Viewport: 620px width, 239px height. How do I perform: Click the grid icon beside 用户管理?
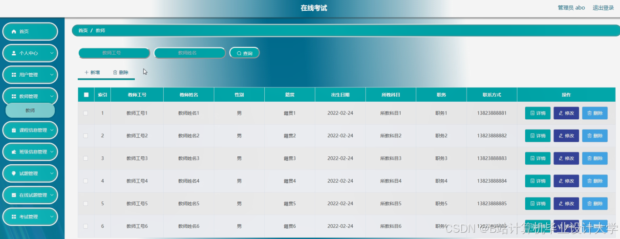point(14,75)
